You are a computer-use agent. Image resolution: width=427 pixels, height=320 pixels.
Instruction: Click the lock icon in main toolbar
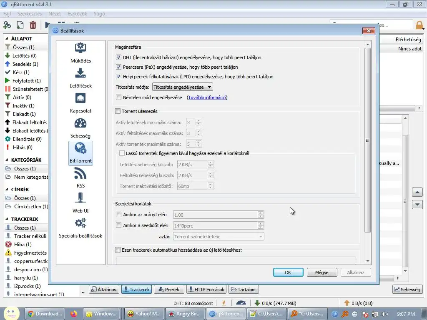coord(419,25)
